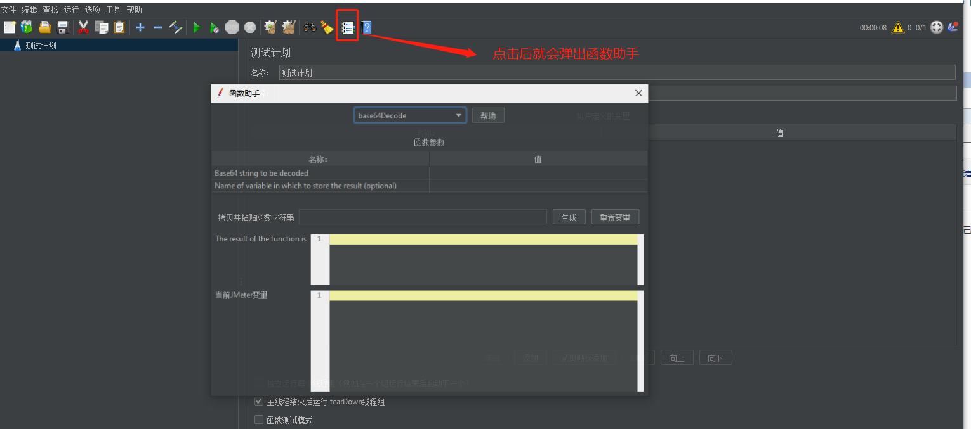Click inside 当前JMeter变量 text area
Screen dimensions: 971x429
tap(483, 341)
